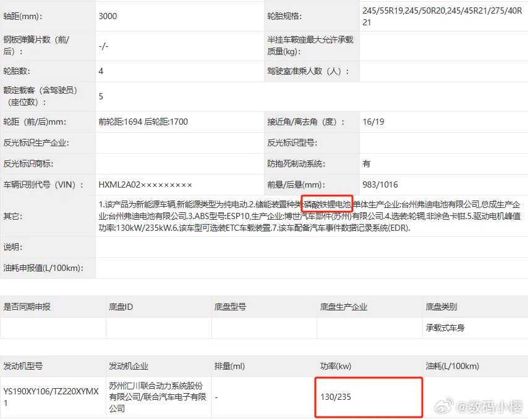
Task: Click the 发动机型号 column header
Action: point(23,367)
